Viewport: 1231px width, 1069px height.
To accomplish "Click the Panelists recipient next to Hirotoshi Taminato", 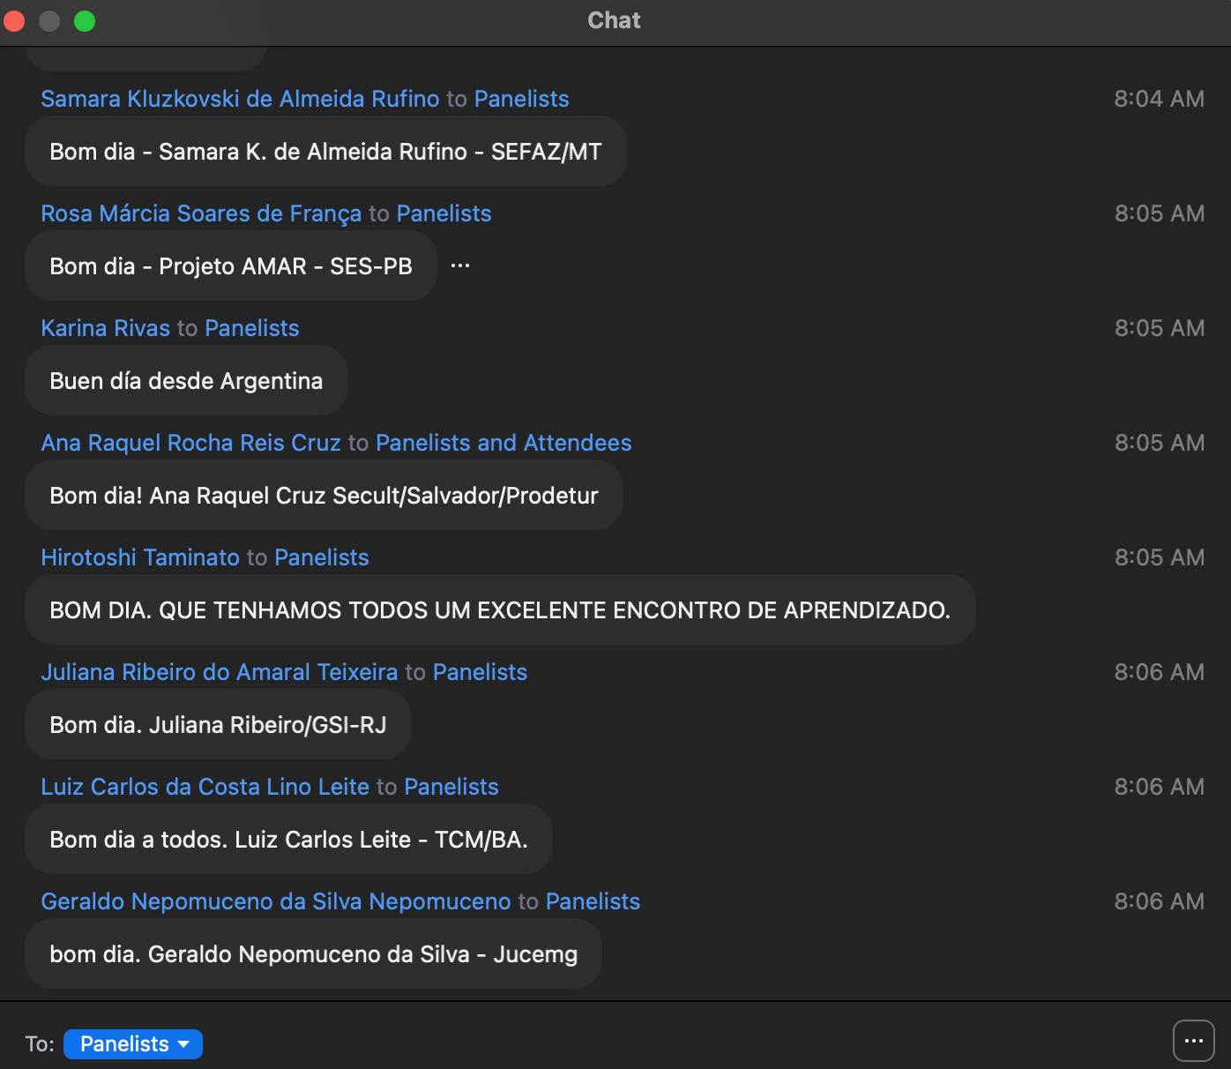I will (322, 557).
